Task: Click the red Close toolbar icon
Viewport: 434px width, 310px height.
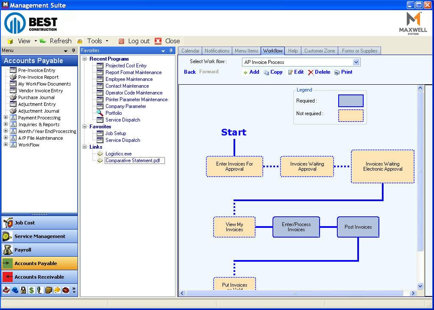Action: (x=158, y=41)
